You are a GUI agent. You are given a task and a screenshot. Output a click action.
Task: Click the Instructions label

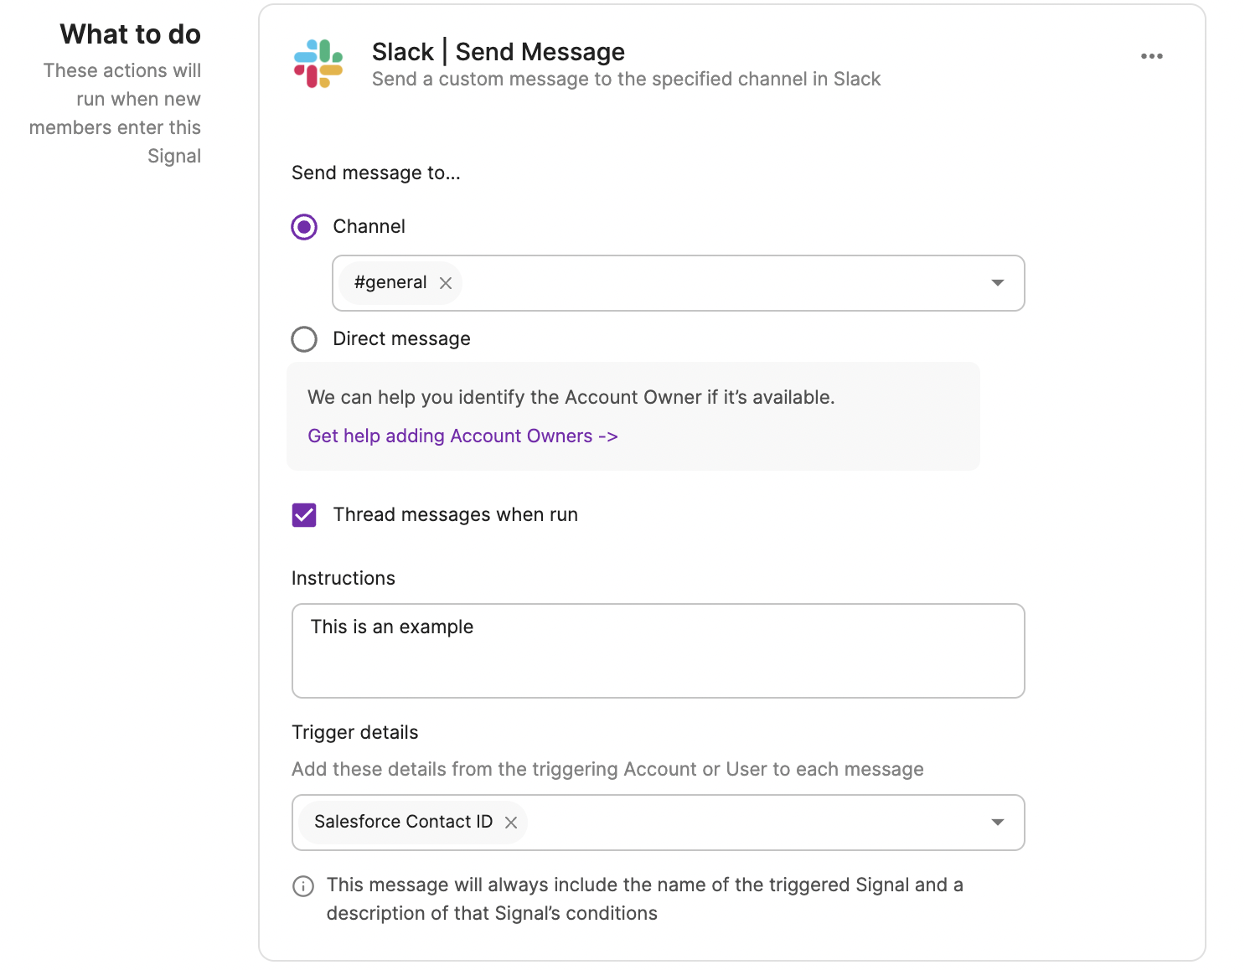click(344, 579)
